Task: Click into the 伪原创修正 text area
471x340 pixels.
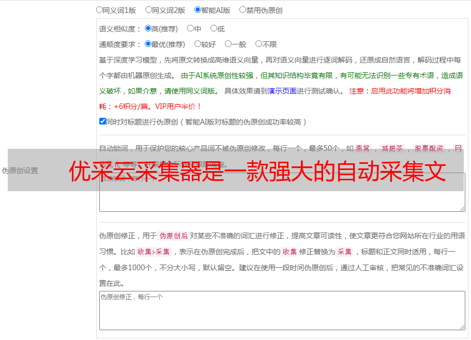Action: pyautogui.click(x=282, y=311)
